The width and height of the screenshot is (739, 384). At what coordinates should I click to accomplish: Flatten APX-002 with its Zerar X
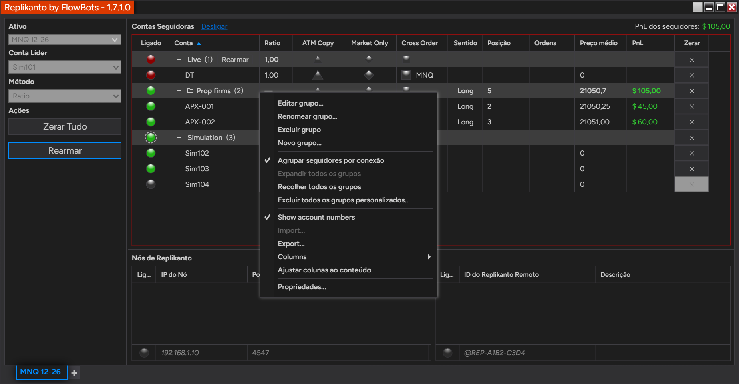(692, 122)
